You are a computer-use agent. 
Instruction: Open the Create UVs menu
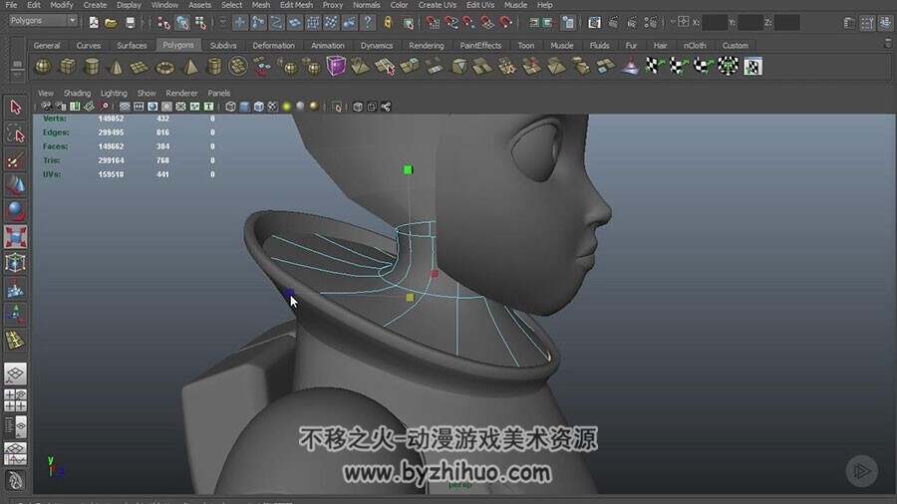click(x=438, y=5)
